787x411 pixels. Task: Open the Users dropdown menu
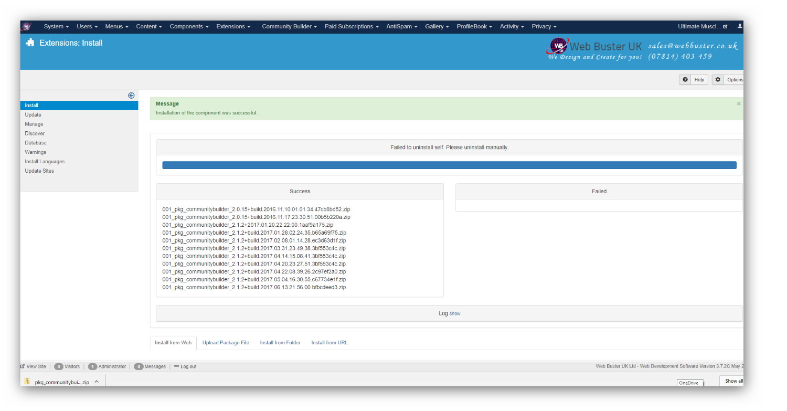[87, 26]
